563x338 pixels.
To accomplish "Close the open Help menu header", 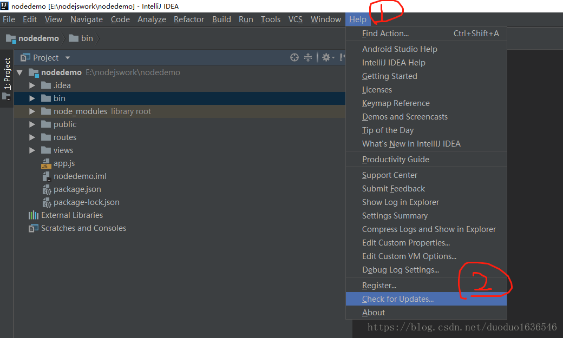I will coord(358,19).
